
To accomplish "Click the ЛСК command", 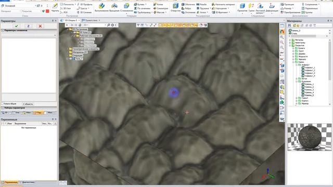I will click(x=64, y=12).
